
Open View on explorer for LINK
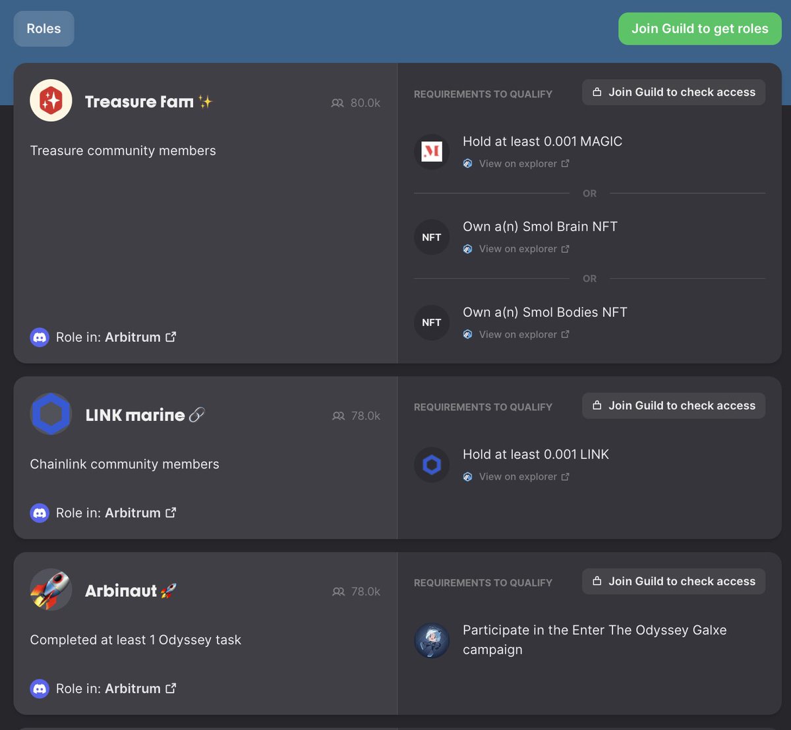pos(524,476)
